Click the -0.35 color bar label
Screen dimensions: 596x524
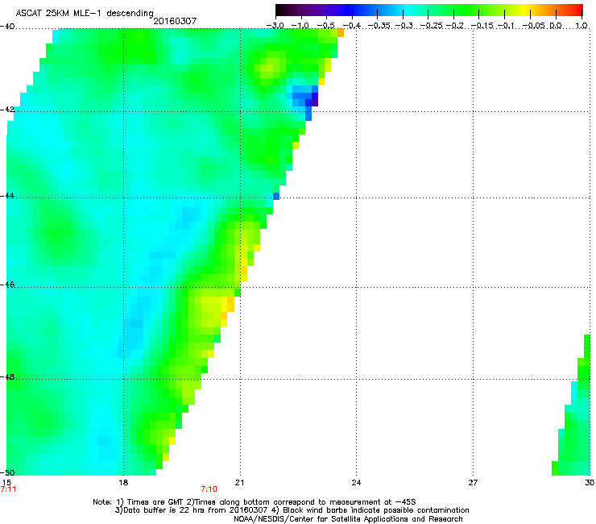379,26
